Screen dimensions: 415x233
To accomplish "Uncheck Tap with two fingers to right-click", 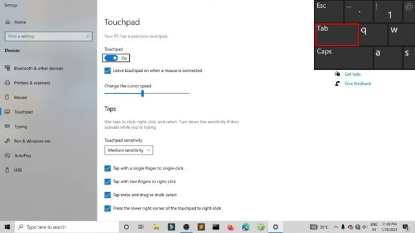I will click(x=108, y=181).
